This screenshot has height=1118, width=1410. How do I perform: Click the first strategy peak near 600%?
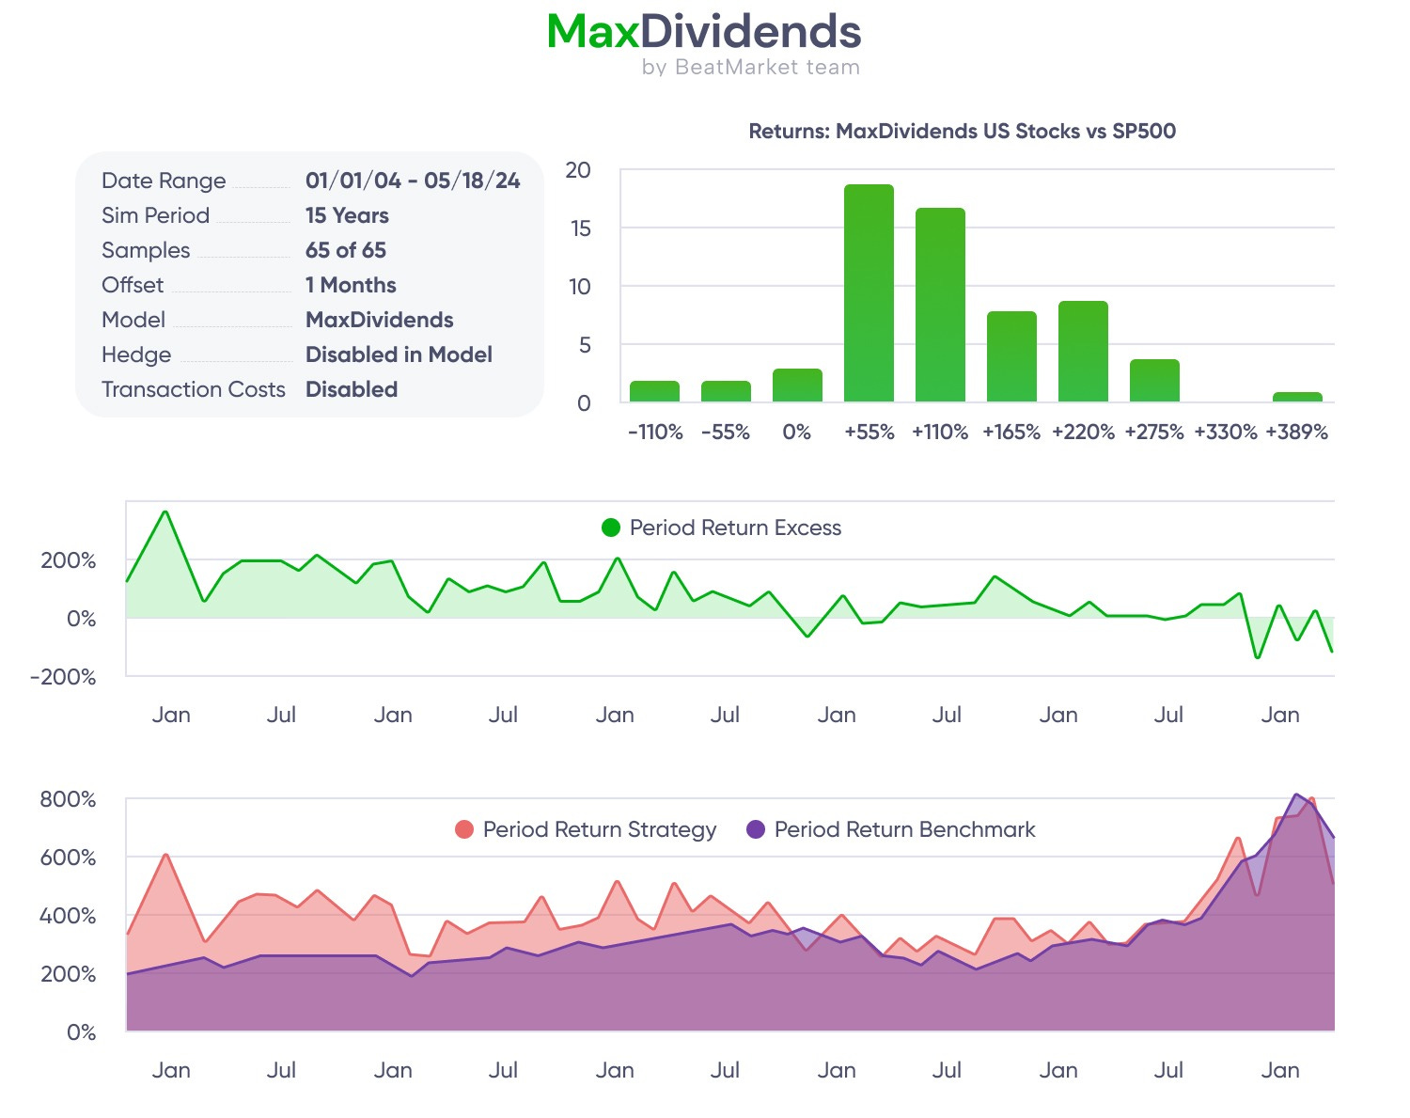coord(165,855)
